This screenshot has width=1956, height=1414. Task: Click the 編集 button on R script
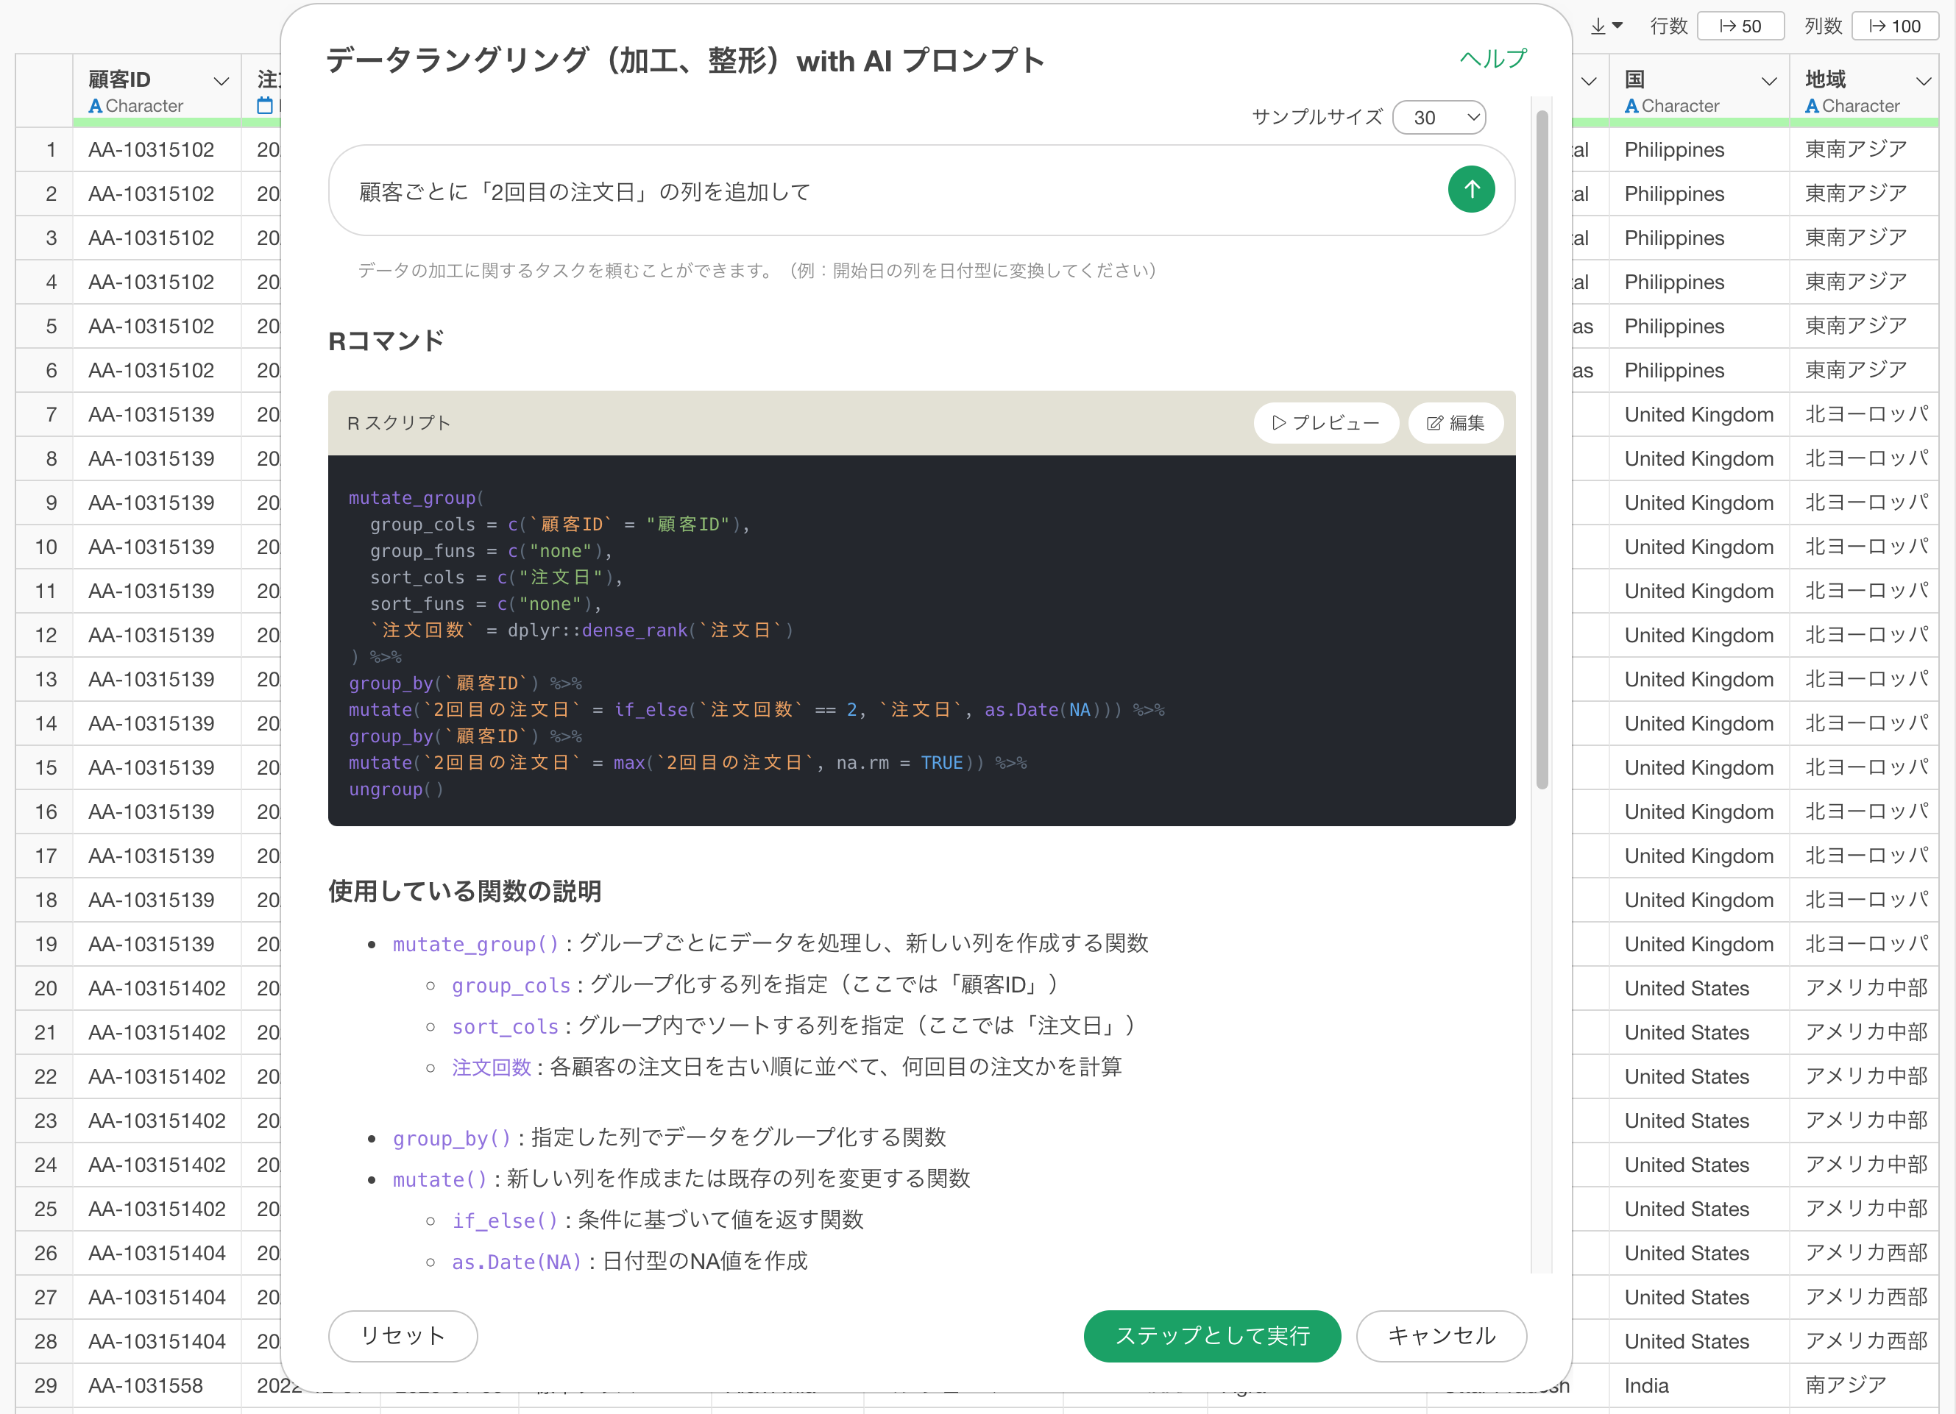point(1456,422)
